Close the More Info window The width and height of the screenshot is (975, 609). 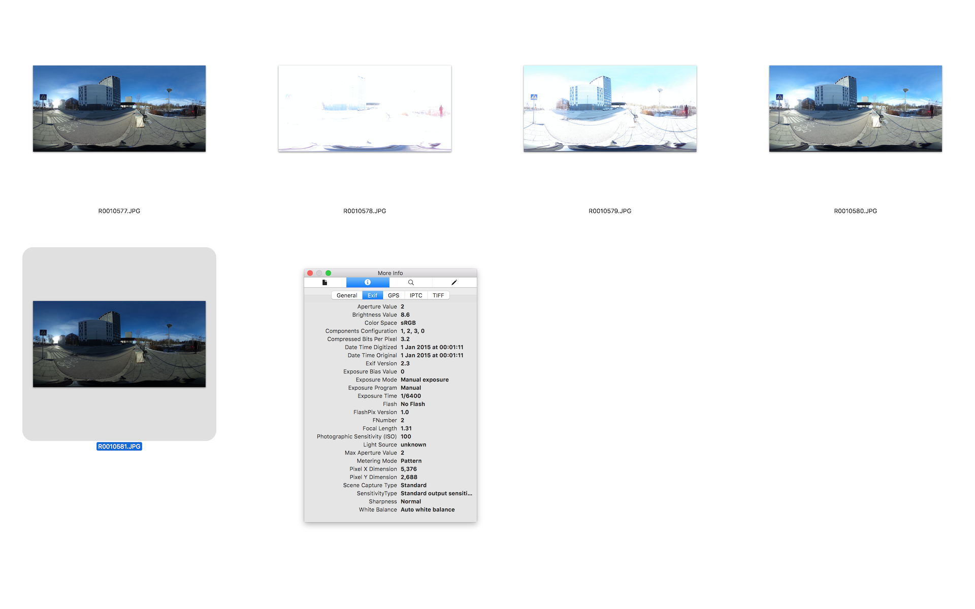[x=310, y=273]
